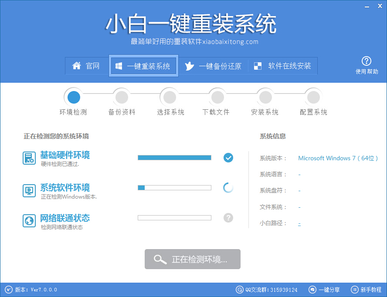Switch to the 一键重装系统 tab

pos(143,66)
